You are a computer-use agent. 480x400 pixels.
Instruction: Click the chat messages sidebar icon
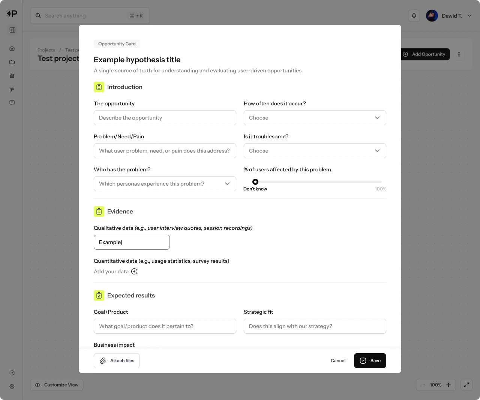tap(12, 103)
